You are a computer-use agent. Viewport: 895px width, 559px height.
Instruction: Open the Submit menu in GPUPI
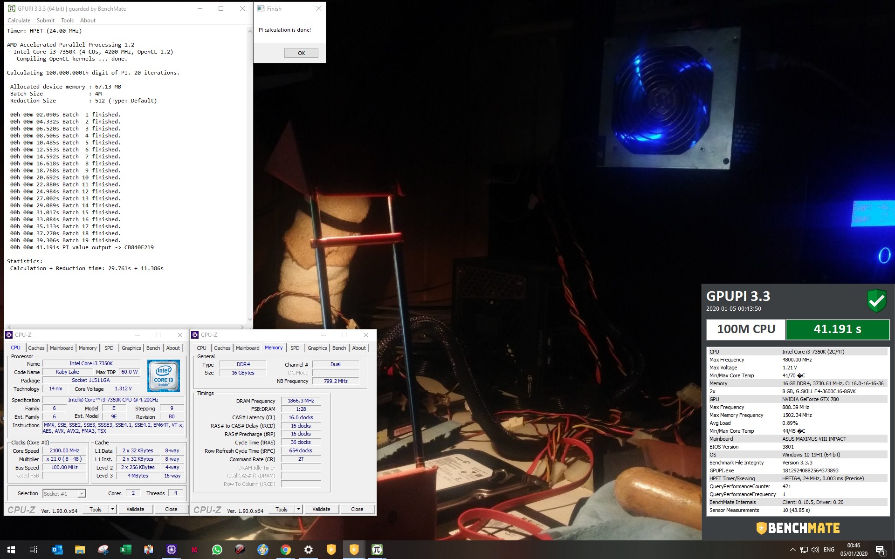(46, 20)
